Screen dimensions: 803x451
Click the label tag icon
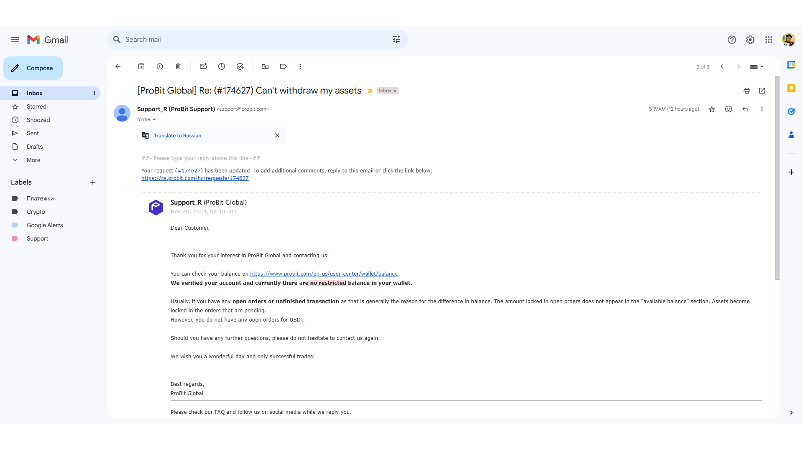click(283, 66)
